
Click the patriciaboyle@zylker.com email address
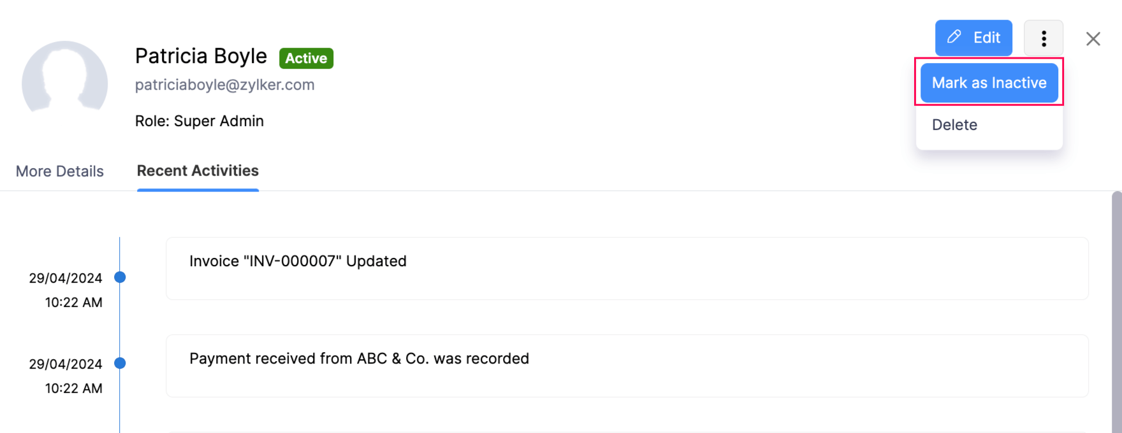point(224,85)
